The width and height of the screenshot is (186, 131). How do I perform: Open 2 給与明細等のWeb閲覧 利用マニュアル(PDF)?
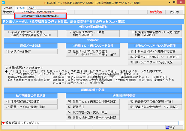[x=93, y=33]
